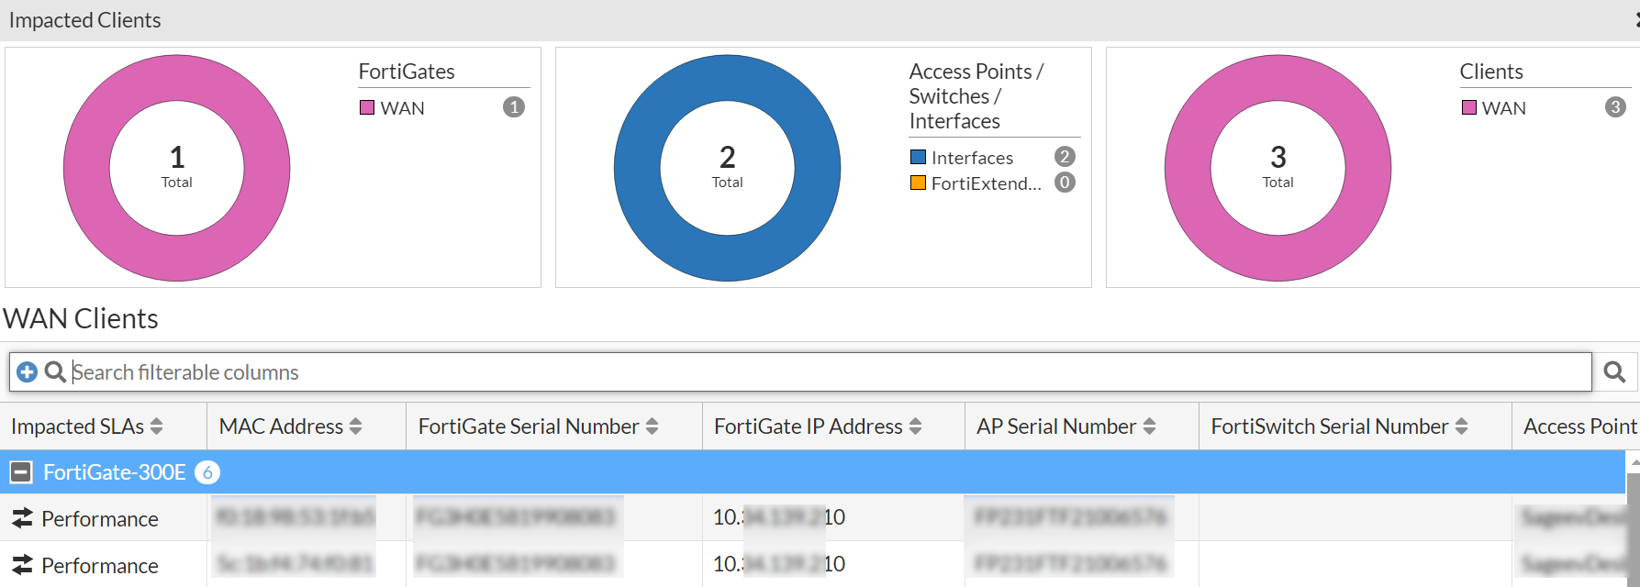Sort by FortiGate IP Address column
Viewport: 1640px width, 587px height.
pyautogui.click(x=915, y=426)
